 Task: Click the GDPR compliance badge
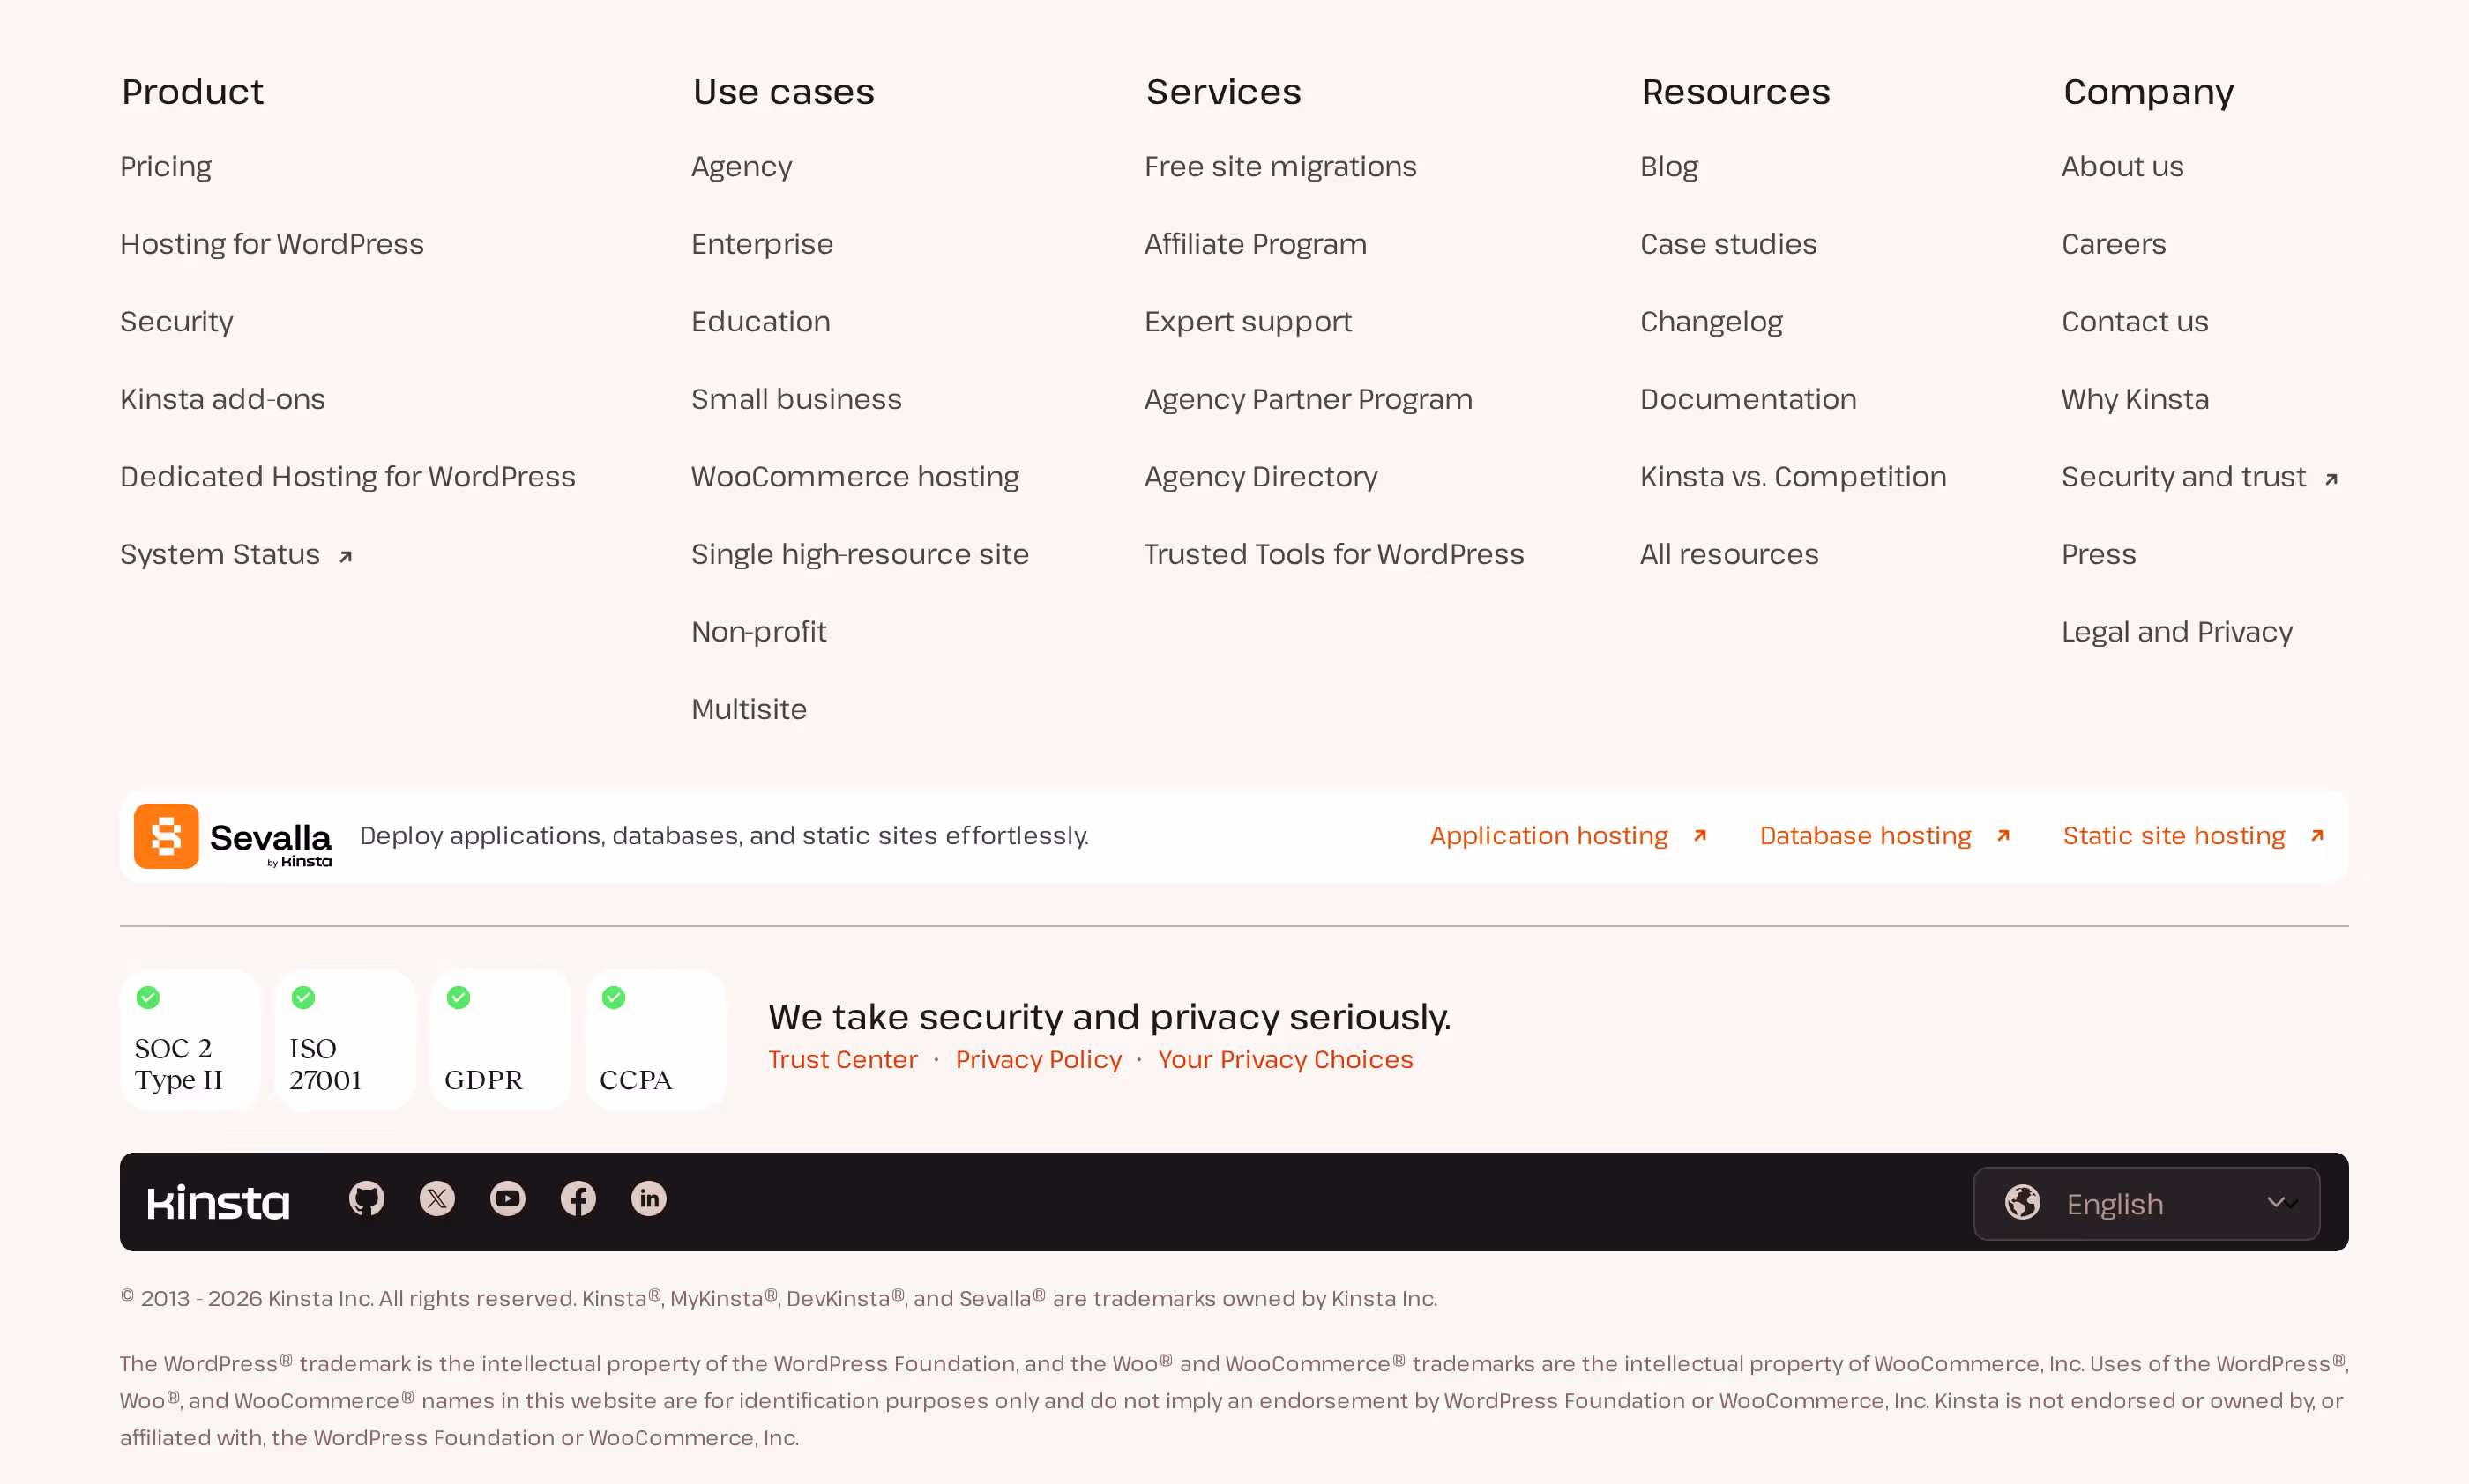click(500, 1039)
